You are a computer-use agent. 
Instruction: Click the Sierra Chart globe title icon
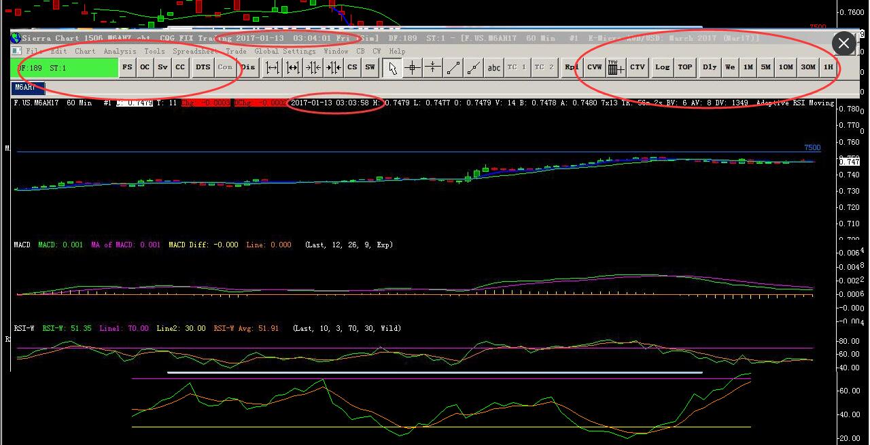pos(16,38)
